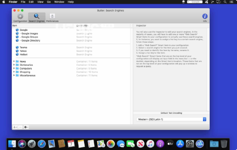Open the gear action menu

point(26,127)
